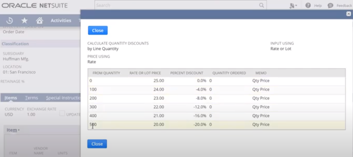The height and width of the screenshot is (157, 353).
Task: Click the Vendor Name column header
Action: pos(41,151)
